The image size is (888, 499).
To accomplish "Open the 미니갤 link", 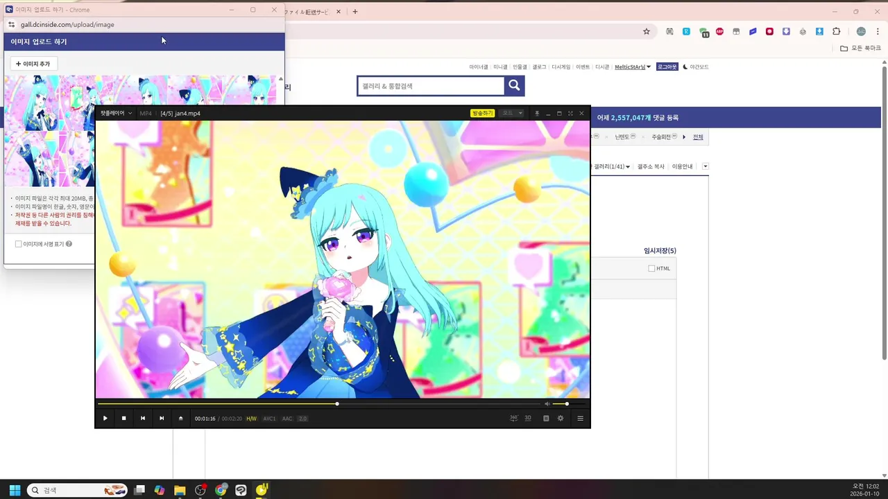I will pyautogui.click(x=500, y=67).
